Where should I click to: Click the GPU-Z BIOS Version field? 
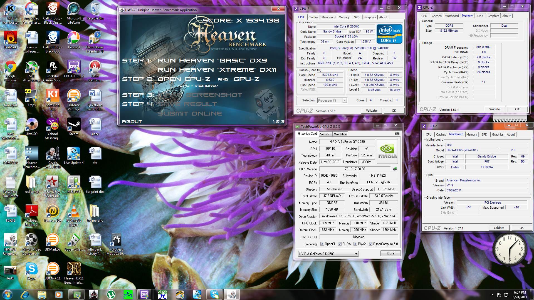coord(355,169)
